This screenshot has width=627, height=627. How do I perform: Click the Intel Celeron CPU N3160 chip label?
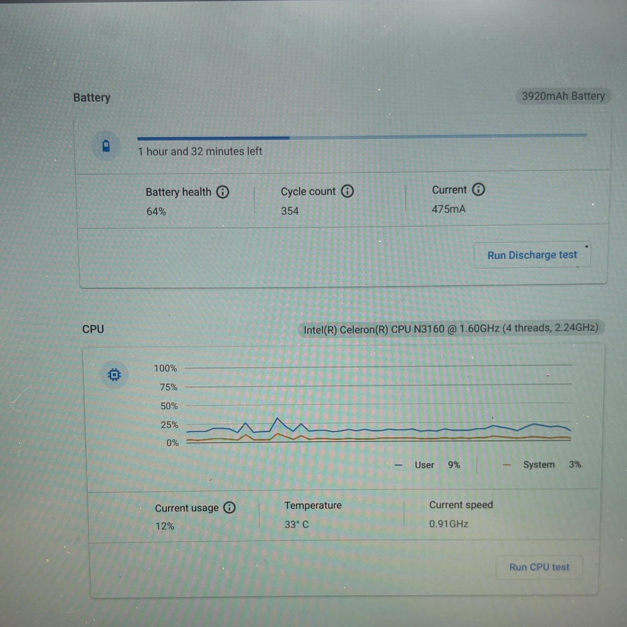coord(451,329)
